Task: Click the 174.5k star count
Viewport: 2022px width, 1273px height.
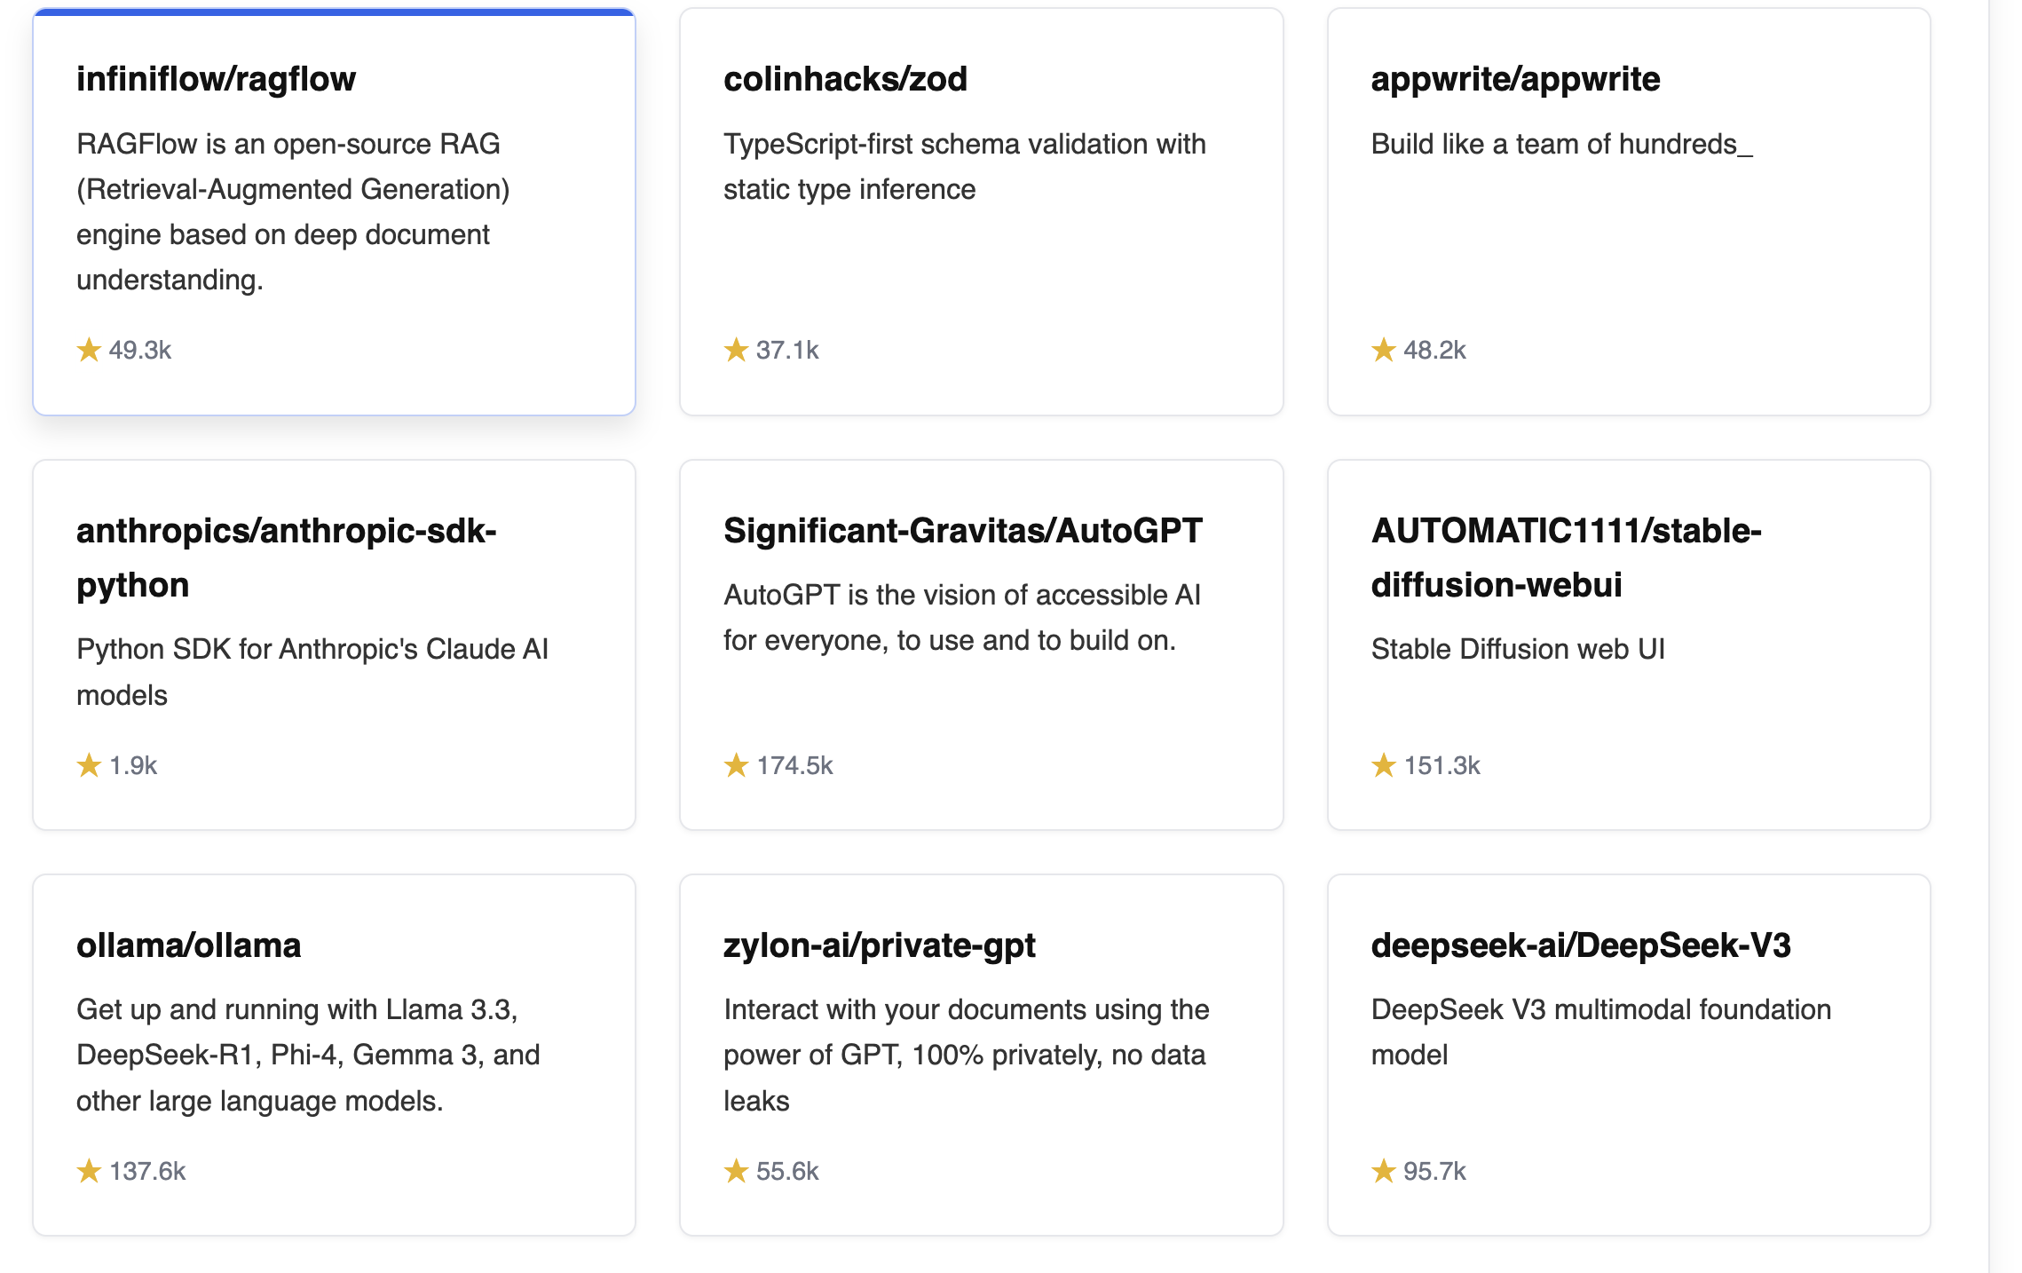Action: (x=794, y=765)
